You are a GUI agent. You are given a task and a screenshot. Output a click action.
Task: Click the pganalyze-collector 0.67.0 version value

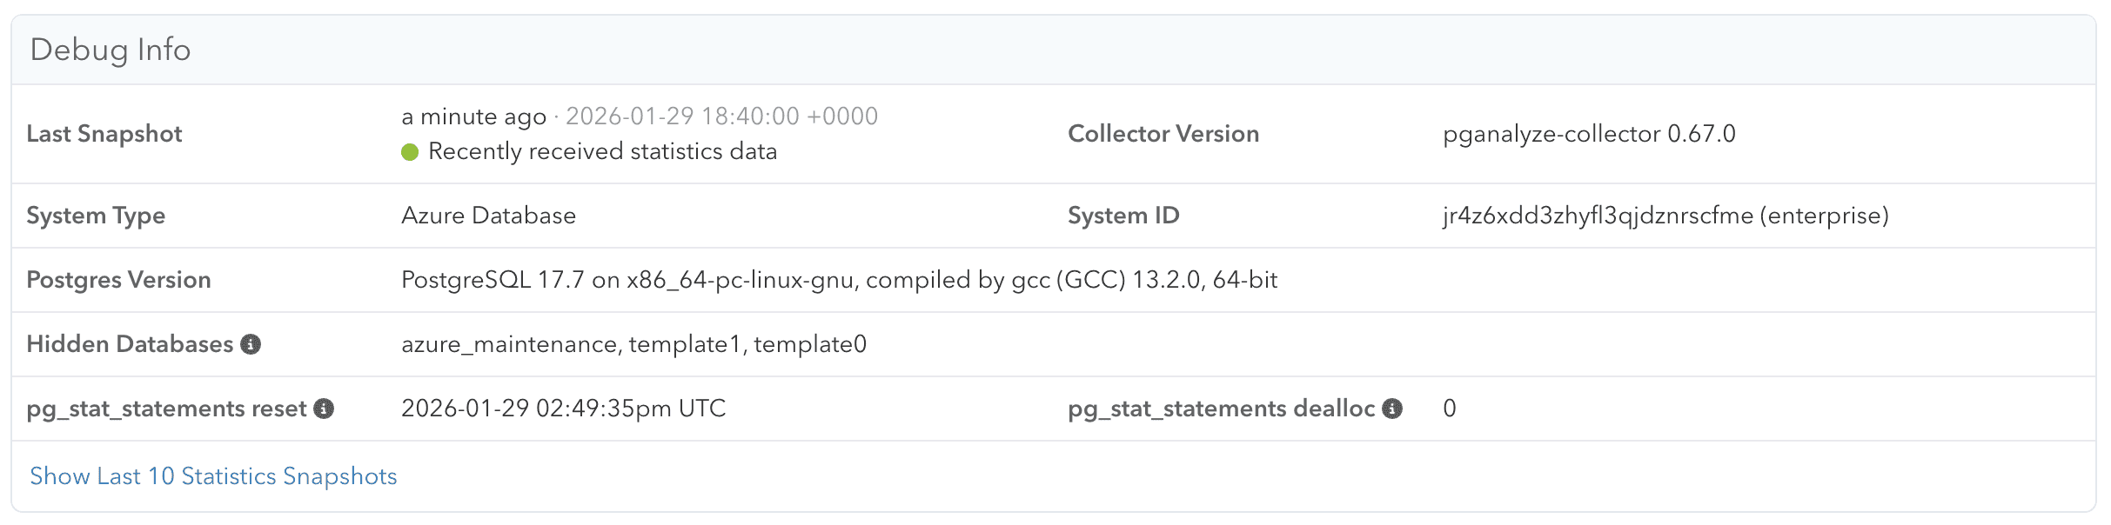click(x=1588, y=134)
